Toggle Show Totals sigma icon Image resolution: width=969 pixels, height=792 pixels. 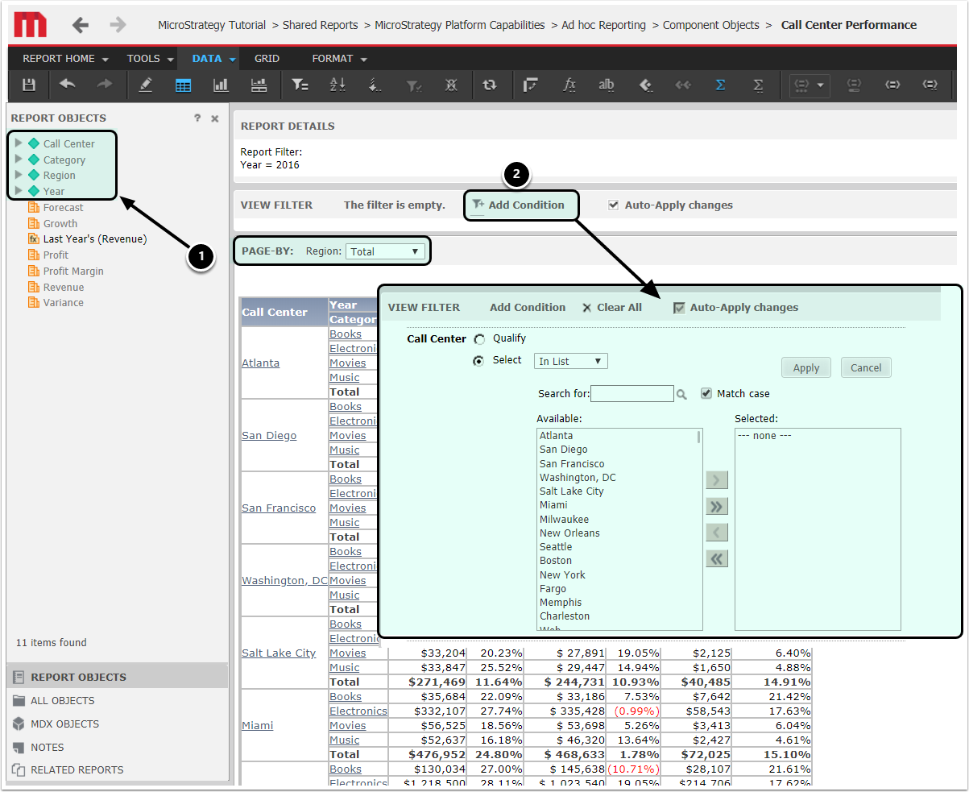pyautogui.click(x=720, y=85)
